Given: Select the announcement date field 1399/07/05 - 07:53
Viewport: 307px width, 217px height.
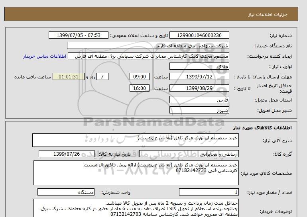Looking at the screenshot, I should pyautogui.click(x=78, y=35).
